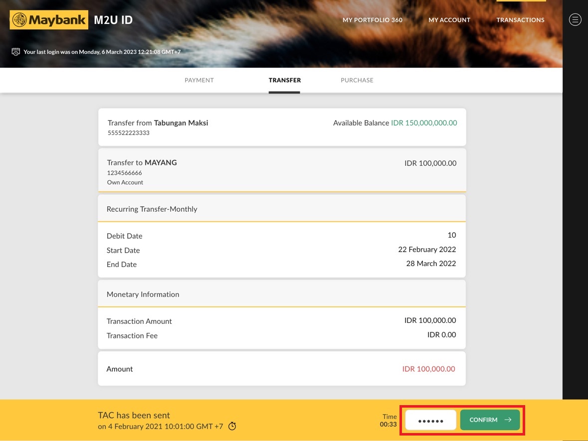Image resolution: width=588 pixels, height=441 pixels.
Task: Click the Monetary Information section header
Action: (282, 294)
